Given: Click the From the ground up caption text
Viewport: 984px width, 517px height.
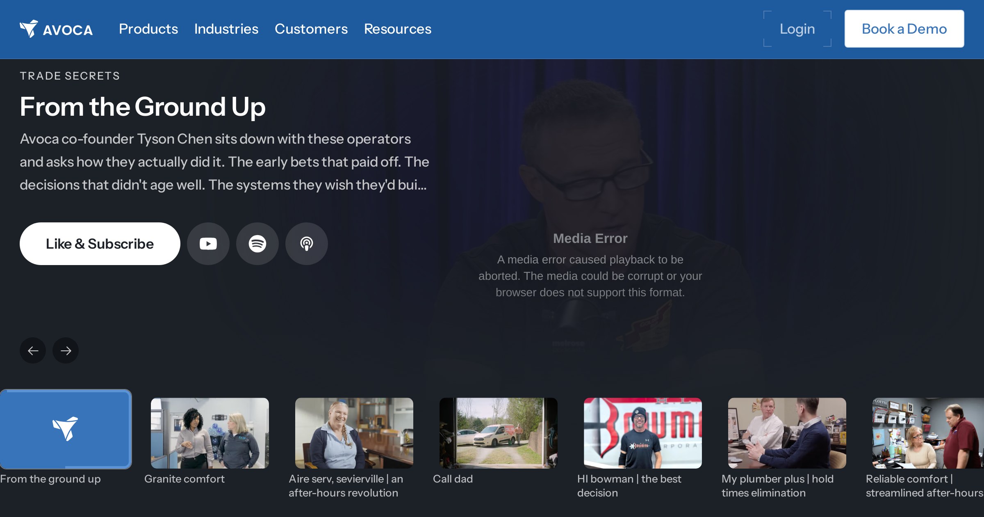Looking at the screenshot, I should pos(50,479).
